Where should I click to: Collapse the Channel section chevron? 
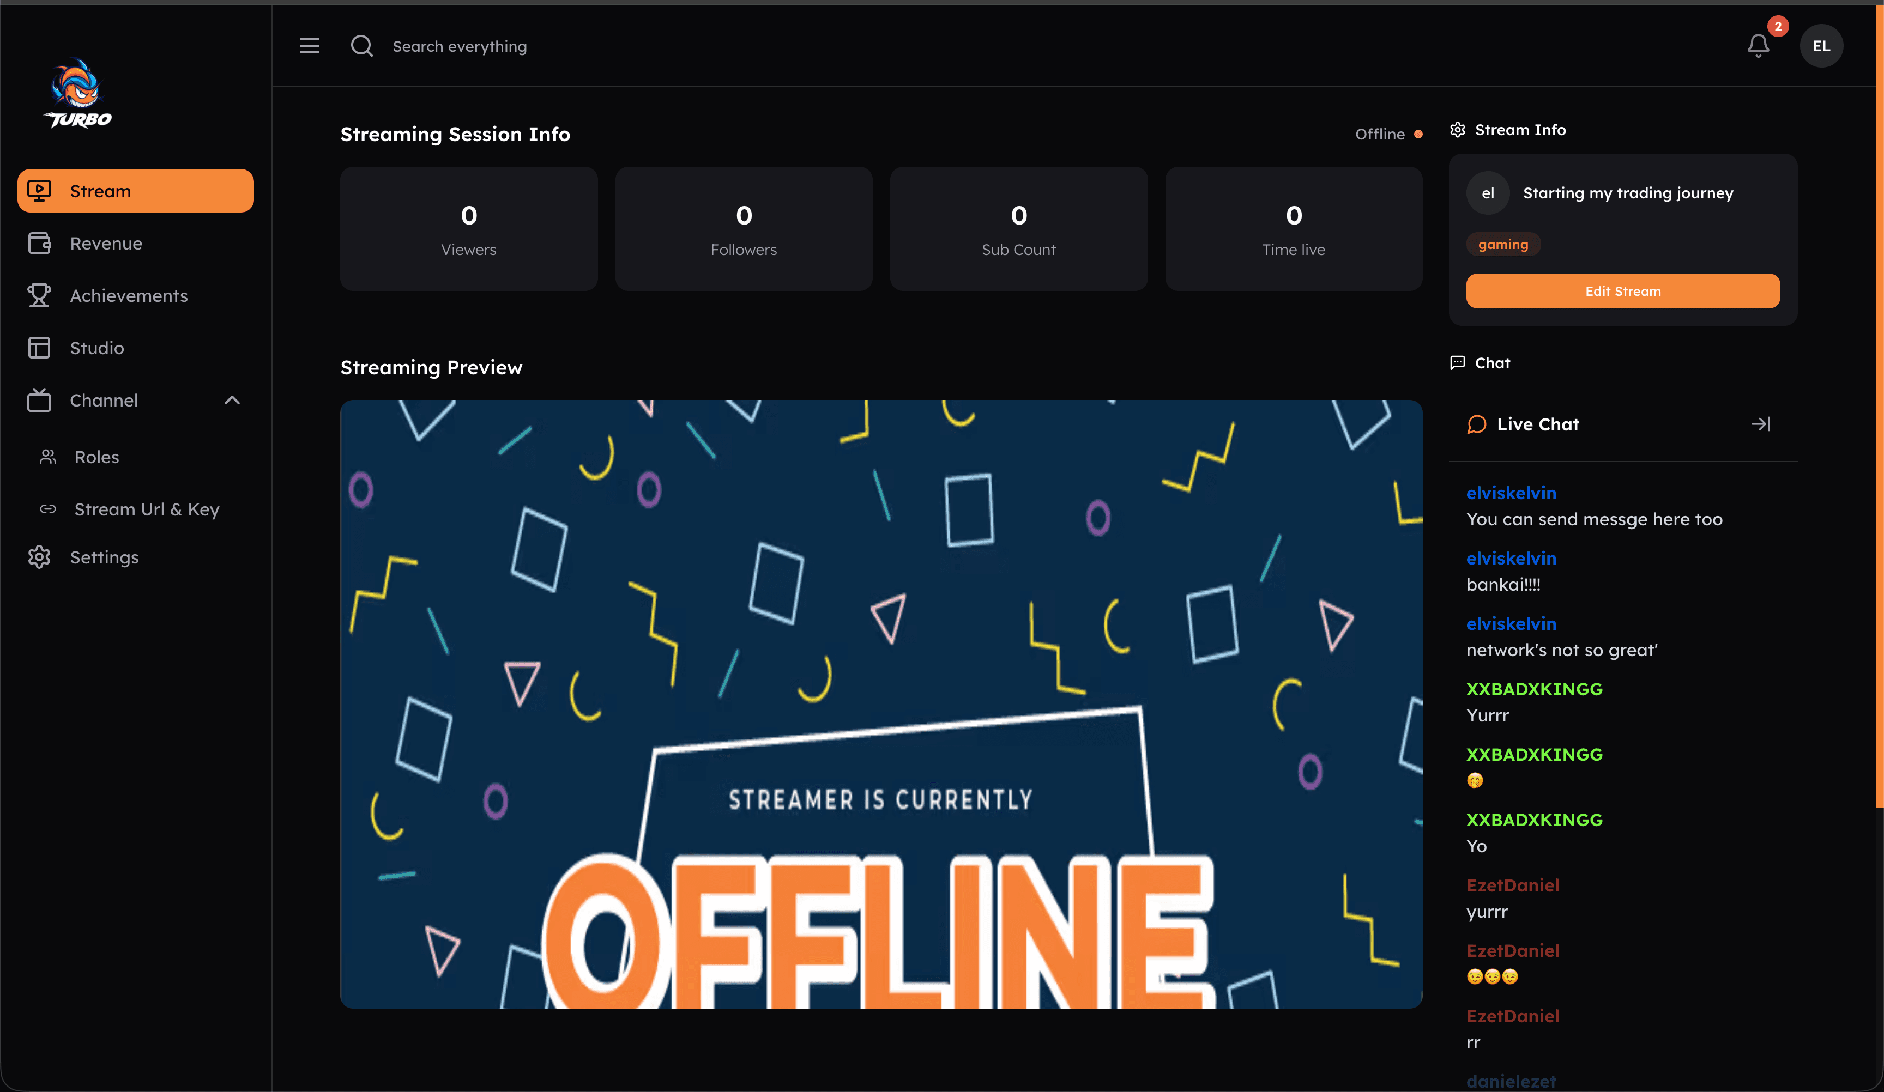[232, 400]
